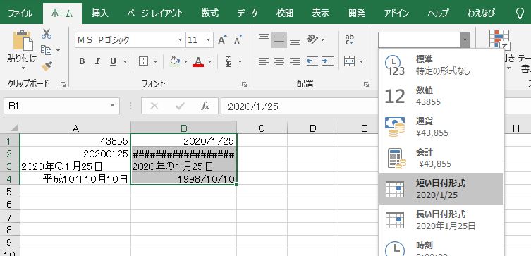The height and width of the screenshot is (256, 531).
Task: Choose 会計 accounting format
Action: point(441,158)
